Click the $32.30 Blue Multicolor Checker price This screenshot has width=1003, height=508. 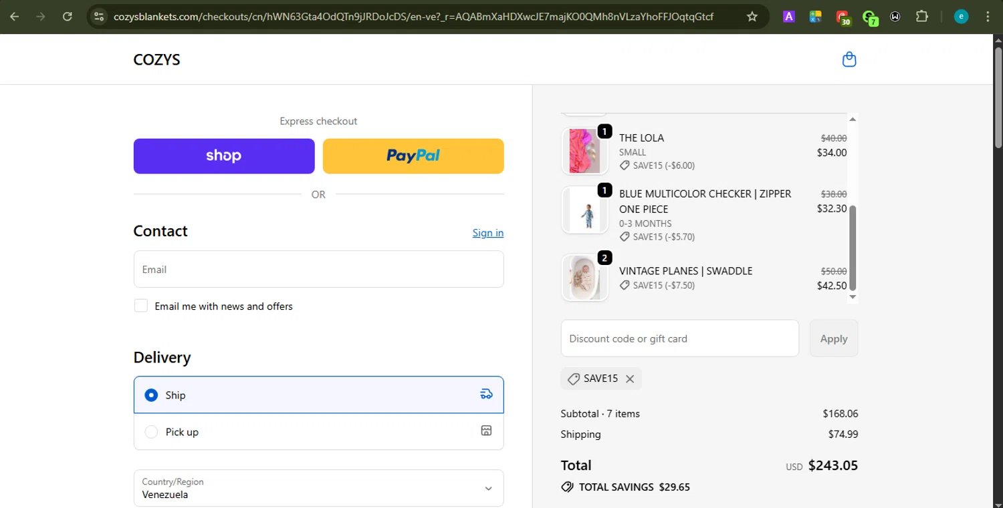tap(832, 208)
